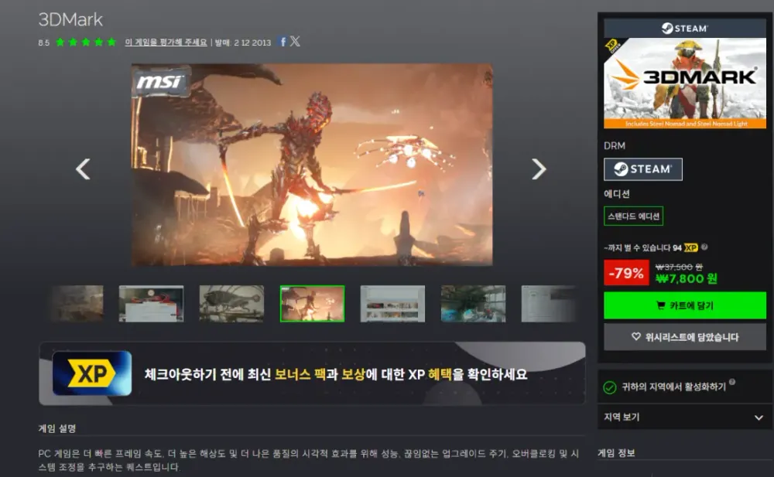Screen dimensions: 774x477
Task: Click the 게임 정보 heading
Action: point(616,452)
